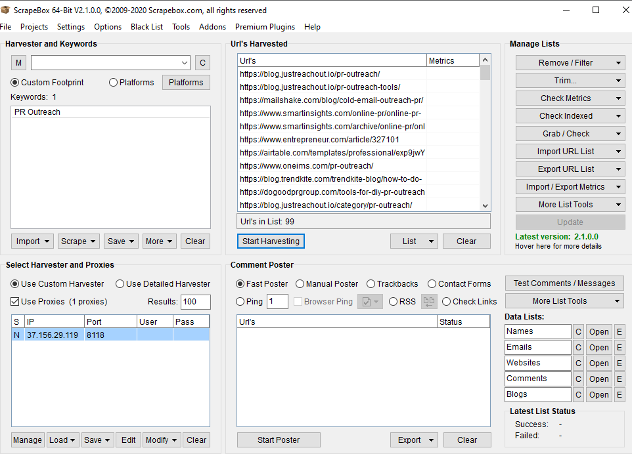Screen dimensions: 632x454
Task: Click the C button next to Websites
Action: [578, 363]
